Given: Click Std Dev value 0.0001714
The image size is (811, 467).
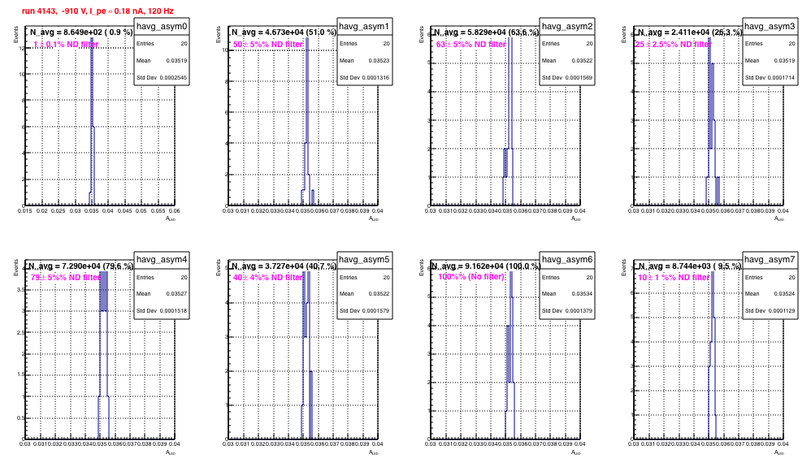Looking at the screenshot, I should (782, 78).
